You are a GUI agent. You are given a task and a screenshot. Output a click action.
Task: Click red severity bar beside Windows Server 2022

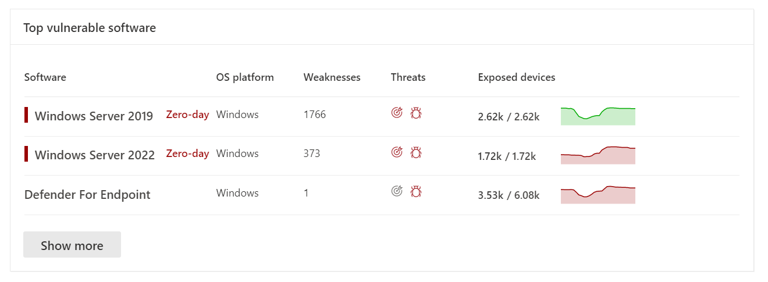click(x=26, y=154)
